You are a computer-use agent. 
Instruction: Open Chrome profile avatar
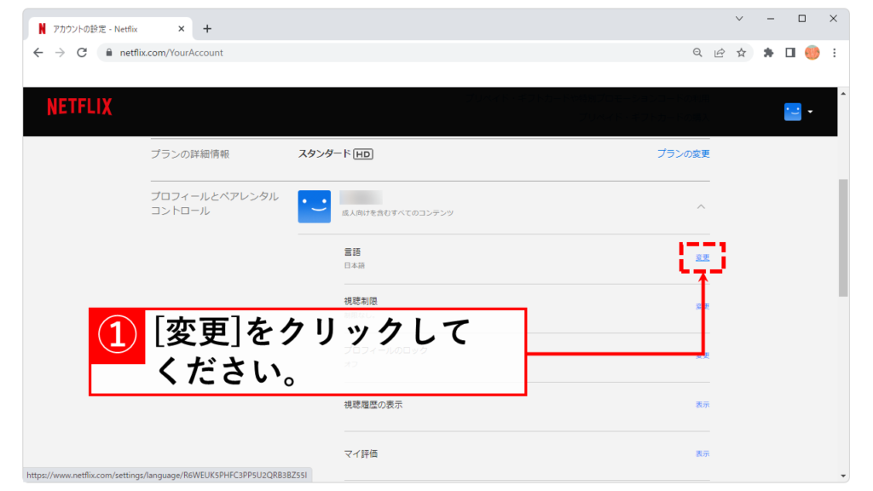(x=812, y=53)
